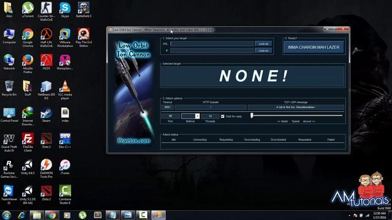Launch the NetBeans IDE 8.0 desktop shortcut
The image size is (392, 220).
coord(47,90)
